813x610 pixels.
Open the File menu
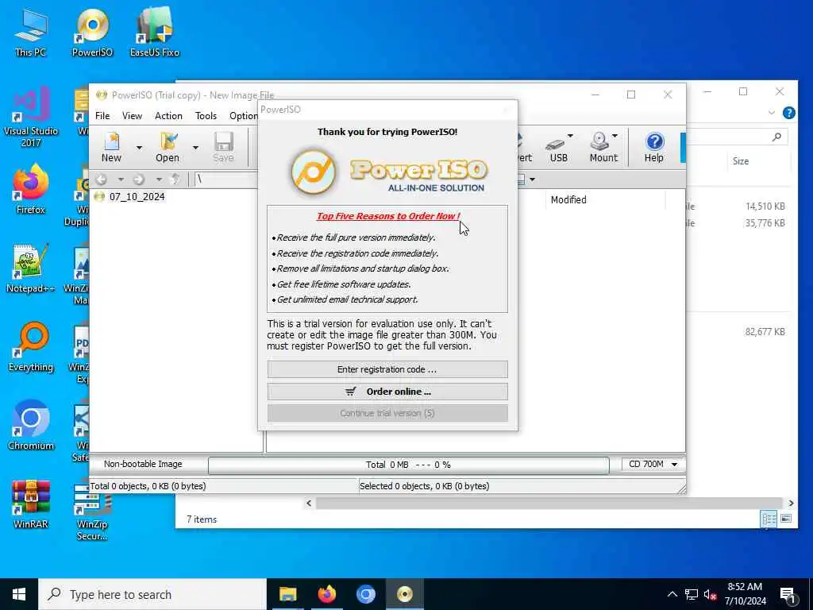point(102,116)
